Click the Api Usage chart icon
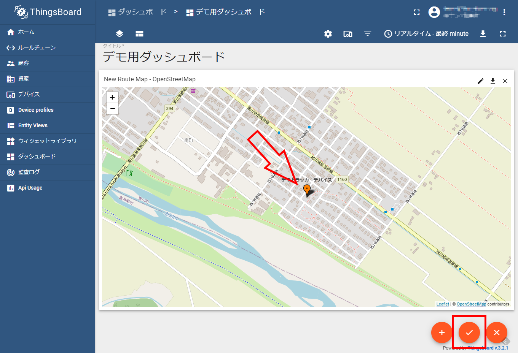The height and width of the screenshot is (353, 518). point(11,188)
